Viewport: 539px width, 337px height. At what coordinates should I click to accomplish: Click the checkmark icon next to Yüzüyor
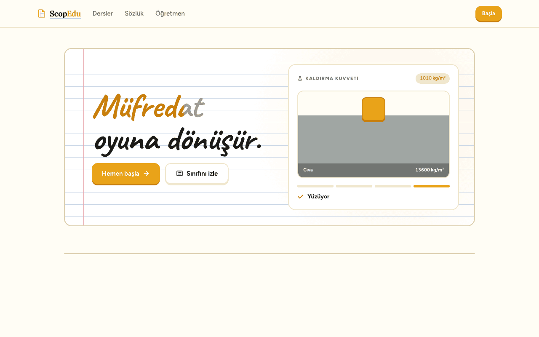pos(301,197)
